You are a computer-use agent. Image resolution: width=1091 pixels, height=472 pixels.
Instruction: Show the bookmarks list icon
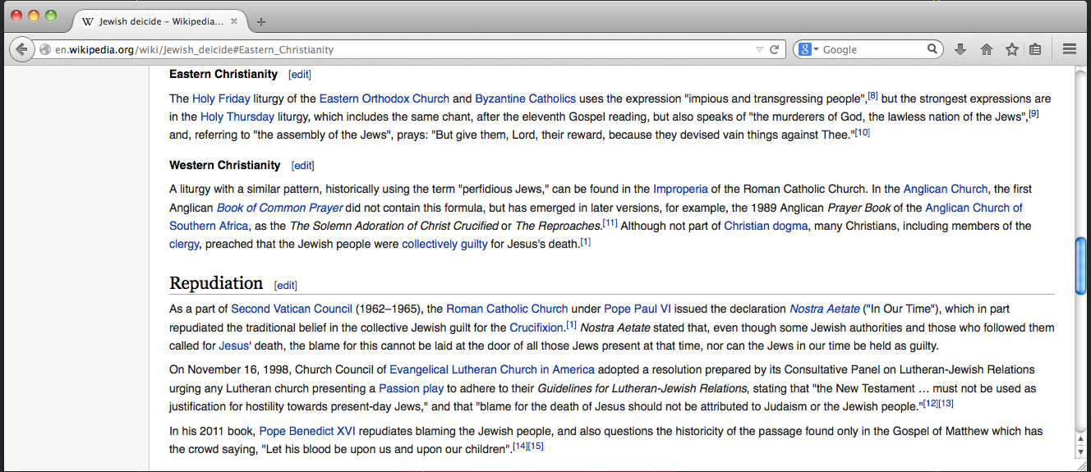point(1035,49)
